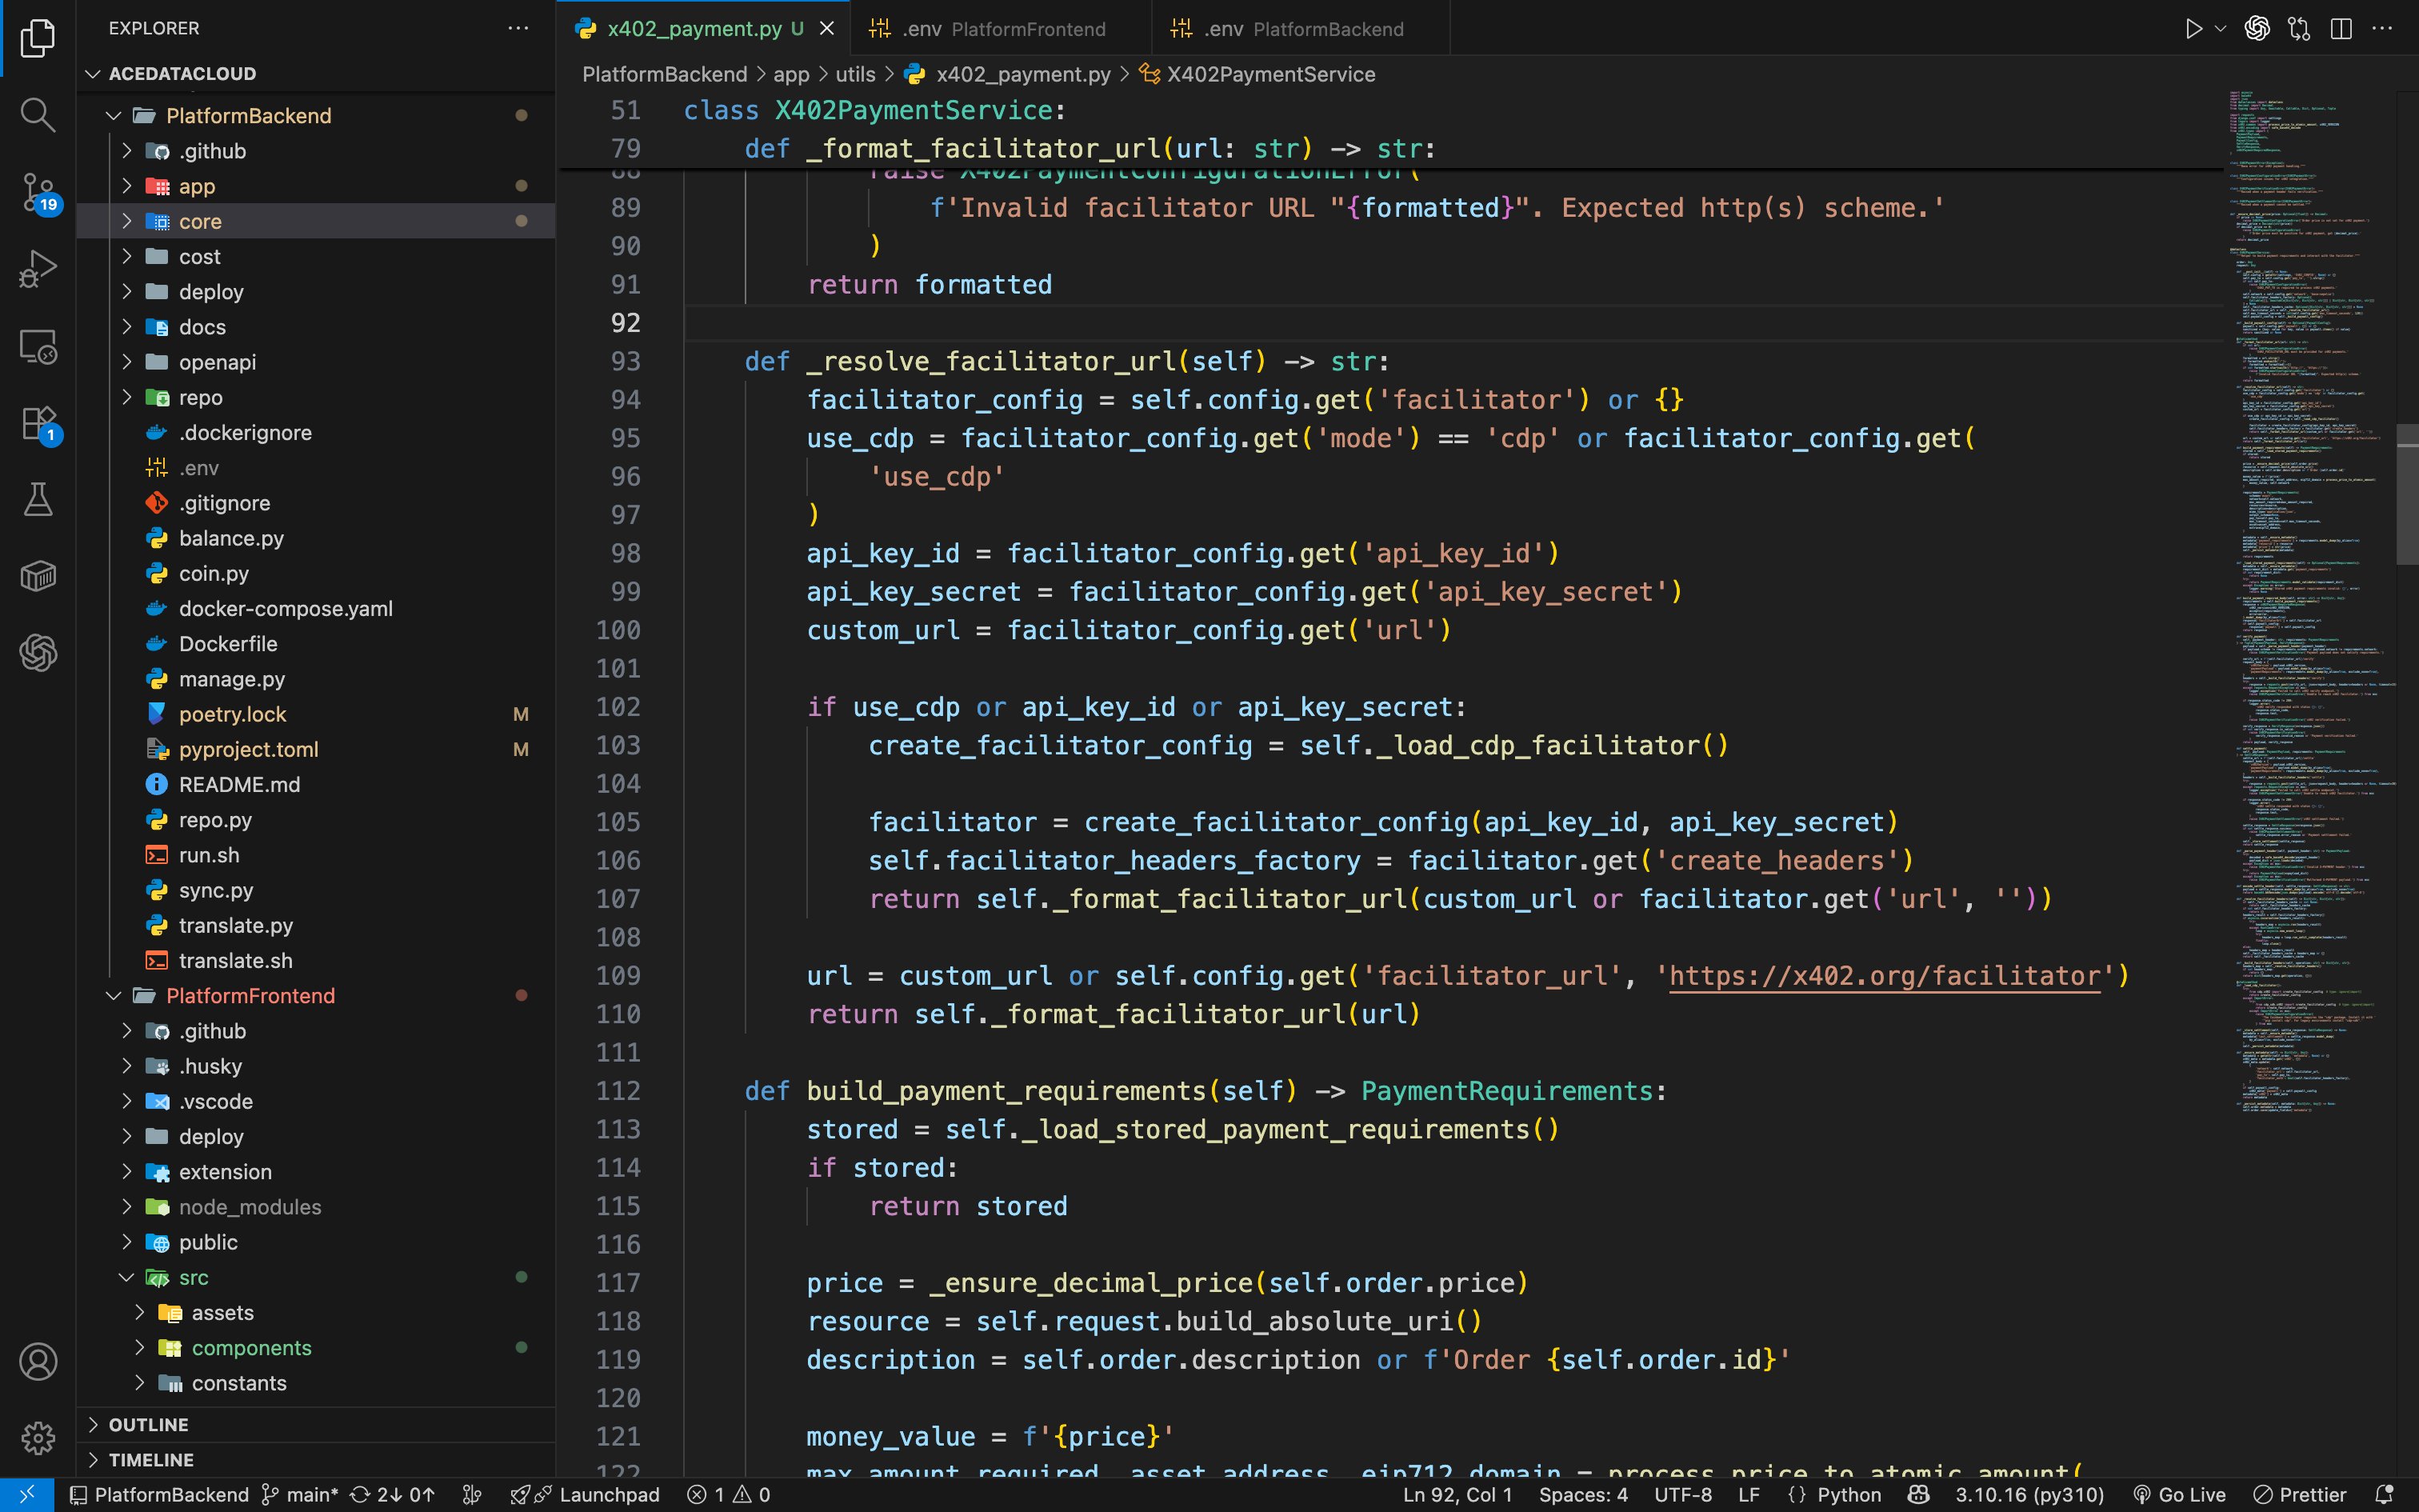Open the Manage gear menu
The image size is (2419, 1512).
click(x=37, y=1438)
